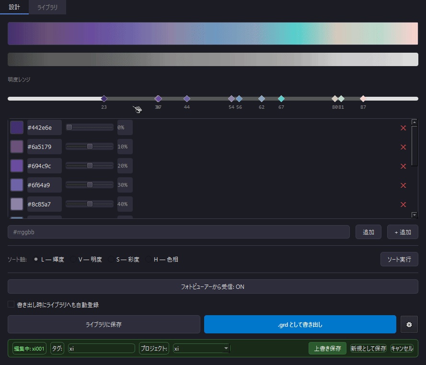Image resolution: width=426 pixels, height=365 pixels.
Task: Click 上書き保存 button
Action: (327, 348)
